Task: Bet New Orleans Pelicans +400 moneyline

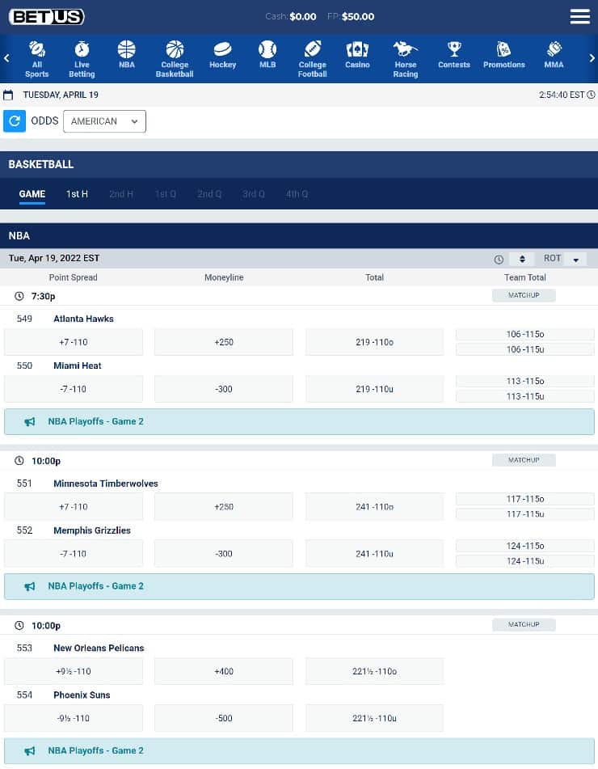Action: coord(224,671)
